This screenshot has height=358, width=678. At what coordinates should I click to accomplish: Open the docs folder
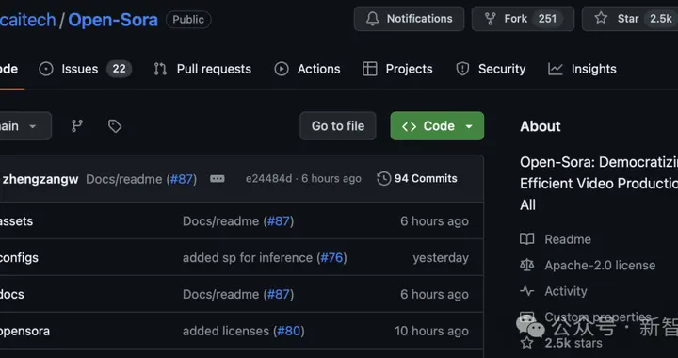click(12, 294)
